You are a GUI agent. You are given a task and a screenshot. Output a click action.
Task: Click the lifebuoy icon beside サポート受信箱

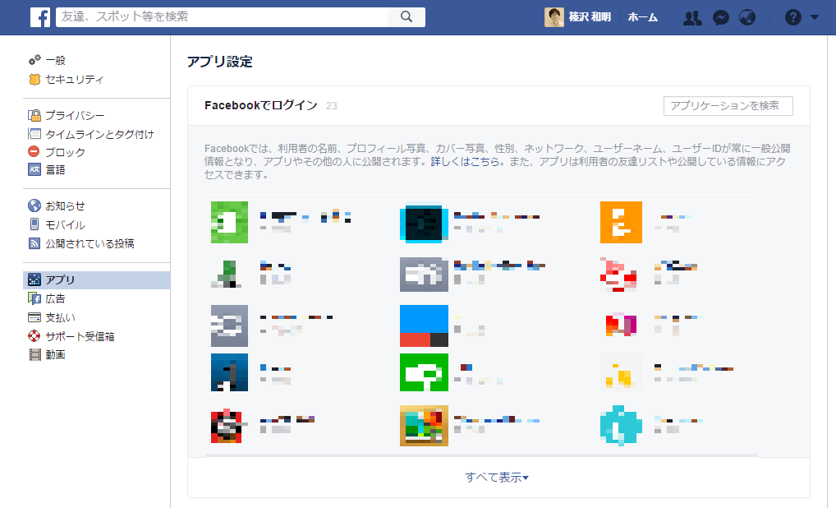34,335
